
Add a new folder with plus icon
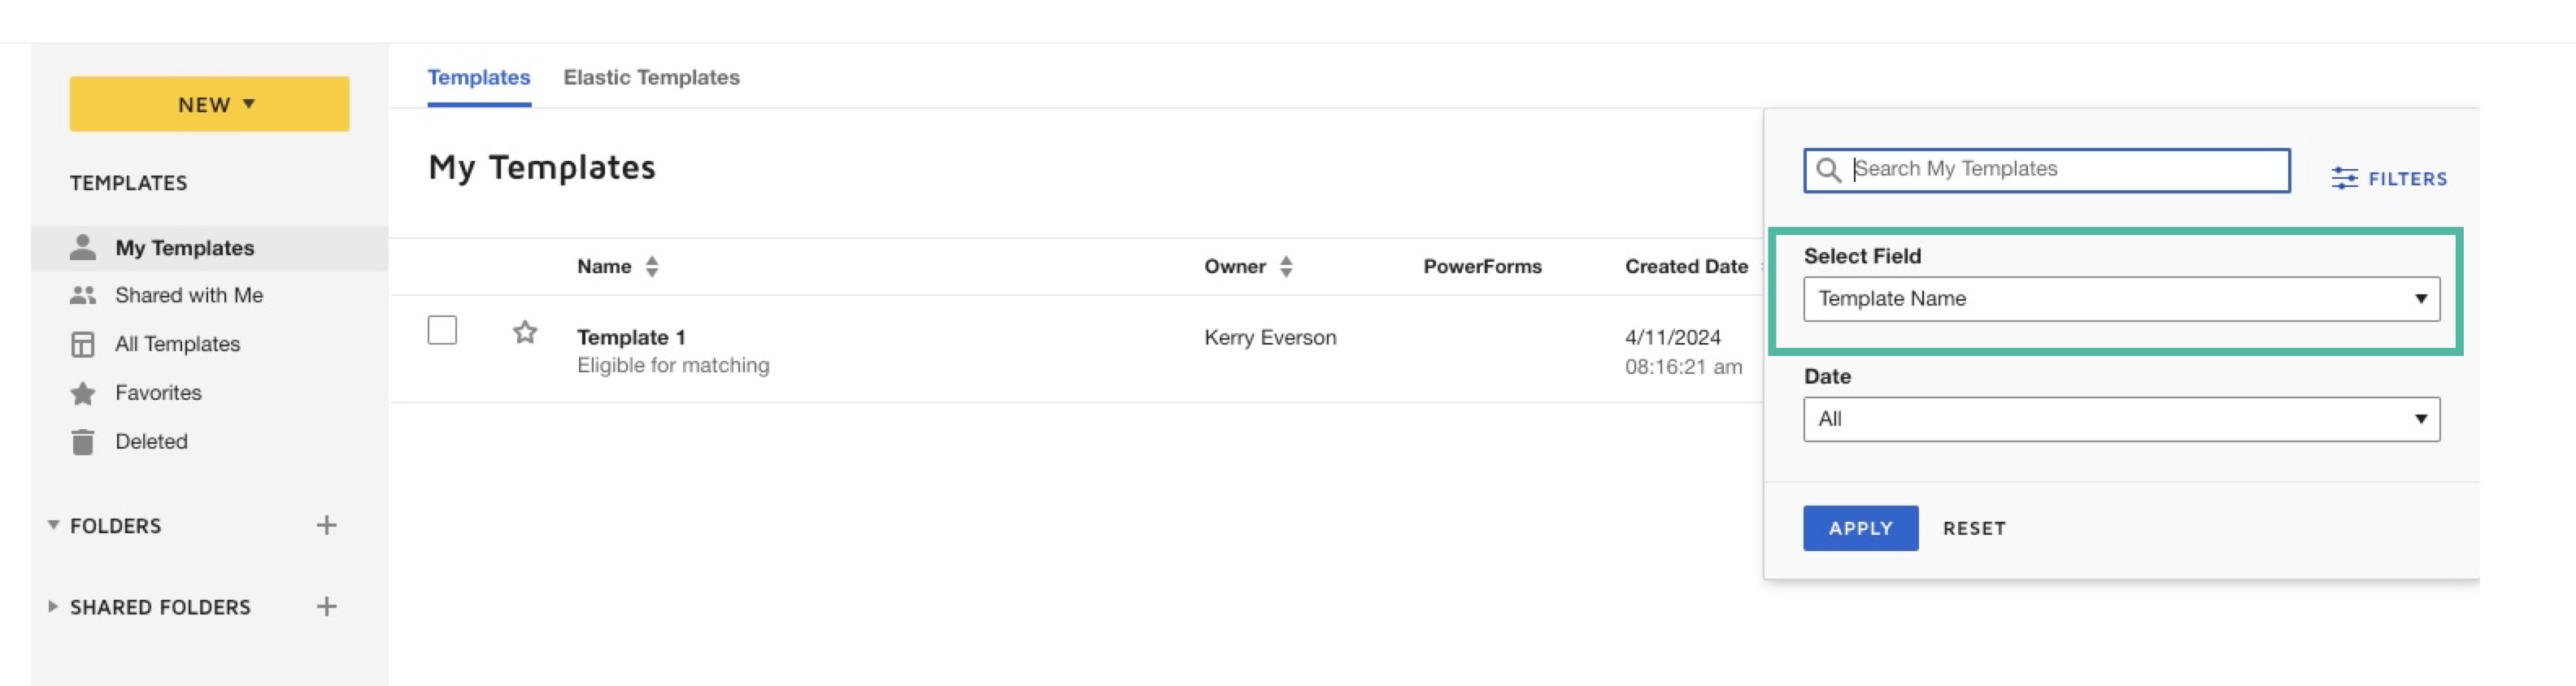tap(326, 525)
